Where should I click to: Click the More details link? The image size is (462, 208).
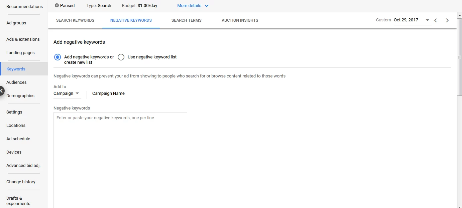pos(189,6)
